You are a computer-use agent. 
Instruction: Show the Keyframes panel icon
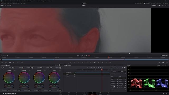[x=159, y=63]
